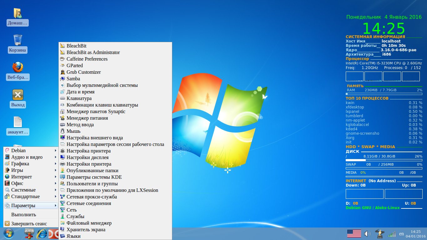Image resolution: width=427 pixels, height=240 pixels.
Task: Launch the Веб-бра… Firefox desktop icon
Action: pyautogui.click(x=18, y=71)
